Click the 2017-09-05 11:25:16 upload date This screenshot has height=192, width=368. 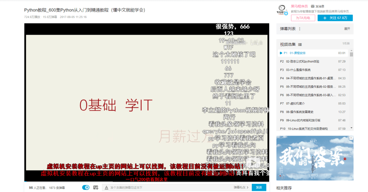point(73,17)
